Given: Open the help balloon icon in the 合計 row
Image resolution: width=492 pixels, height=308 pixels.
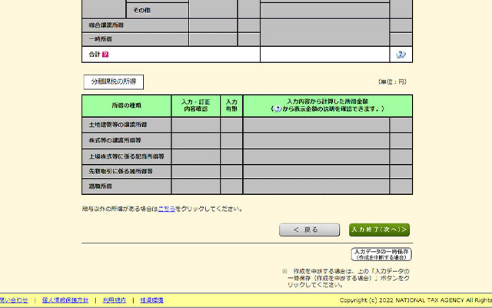Looking at the screenshot, I should click(x=401, y=55).
